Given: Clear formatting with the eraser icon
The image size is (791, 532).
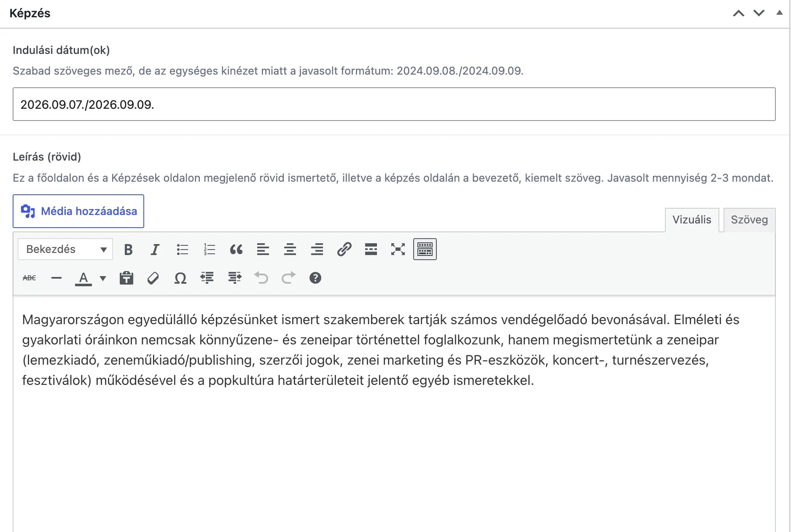Looking at the screenshot, I should (x=153, y=278).
